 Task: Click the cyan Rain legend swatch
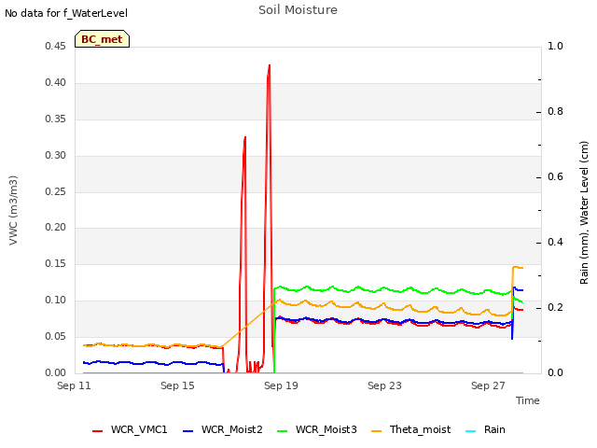(470, 431)
